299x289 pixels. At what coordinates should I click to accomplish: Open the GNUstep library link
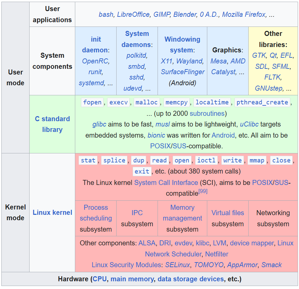tap(268, 88)
